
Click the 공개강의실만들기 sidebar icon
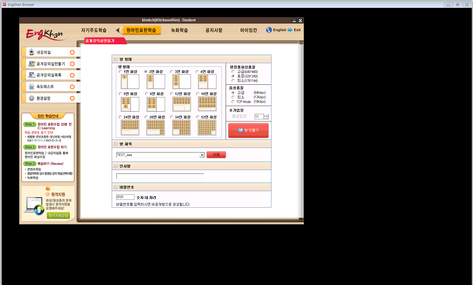[32, 64]
